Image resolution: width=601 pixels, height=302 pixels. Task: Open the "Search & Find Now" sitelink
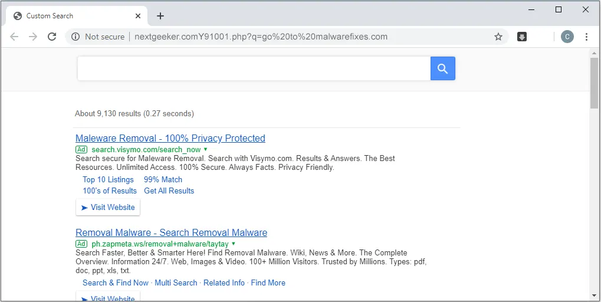(x=116, y=283)
